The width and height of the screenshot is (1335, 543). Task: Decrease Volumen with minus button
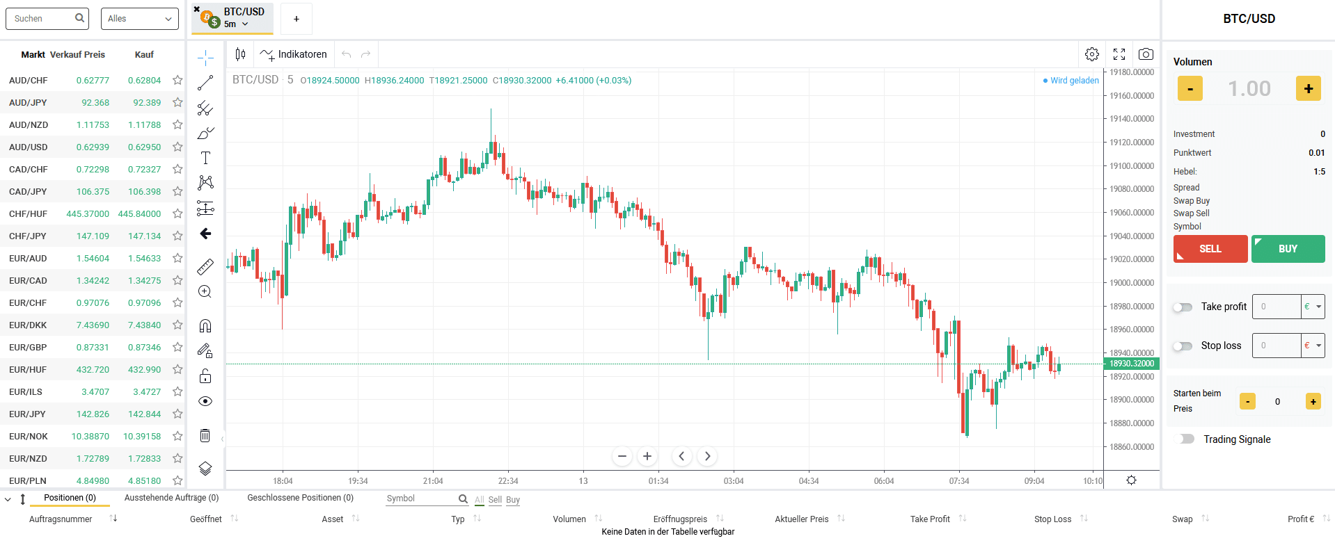point(1190,88)
